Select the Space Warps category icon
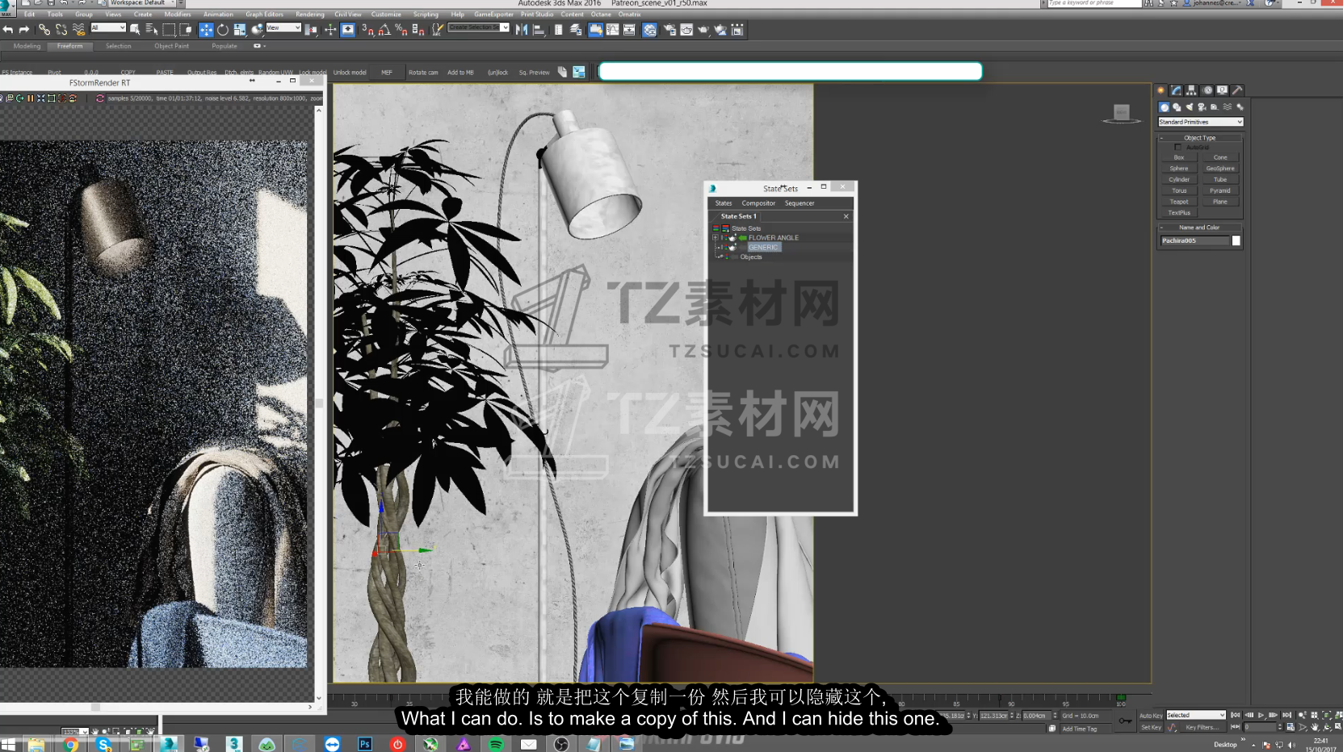The image size is (1343, 752). pyautogui.click(x=1228, y=107)
